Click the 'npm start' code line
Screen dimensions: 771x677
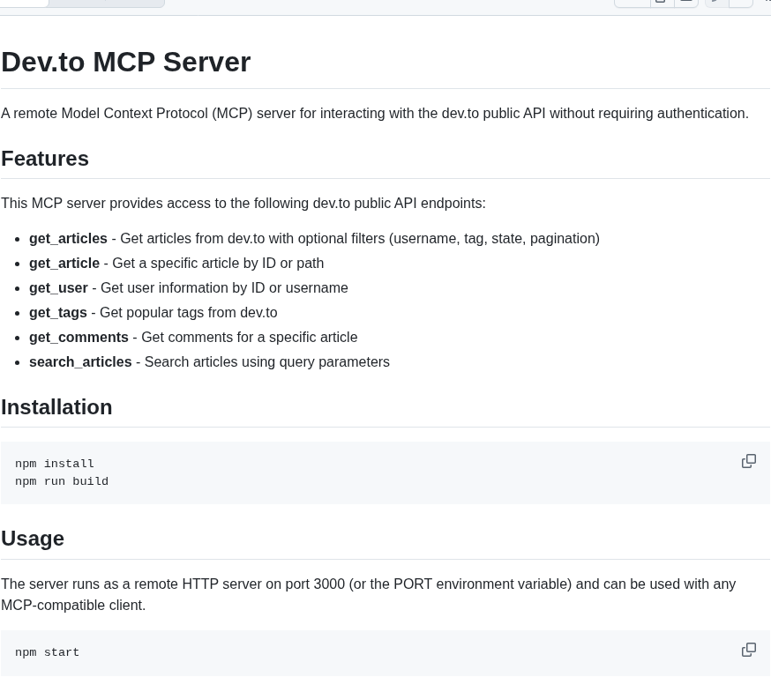47,652
